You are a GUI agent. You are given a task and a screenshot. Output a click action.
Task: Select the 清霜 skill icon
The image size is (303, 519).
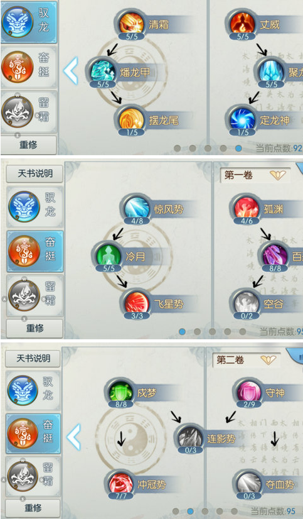click(132, 24)
